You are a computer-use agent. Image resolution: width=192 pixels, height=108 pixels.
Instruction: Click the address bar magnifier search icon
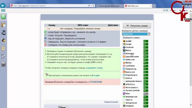(x=89, y=6)
